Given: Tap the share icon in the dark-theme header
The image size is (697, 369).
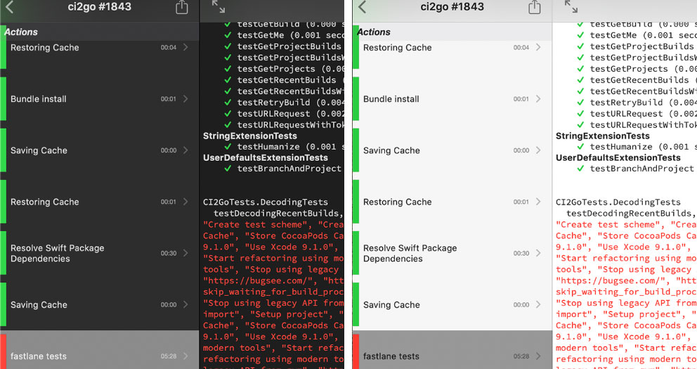Looking at the screenshot, I should [182, 7].
